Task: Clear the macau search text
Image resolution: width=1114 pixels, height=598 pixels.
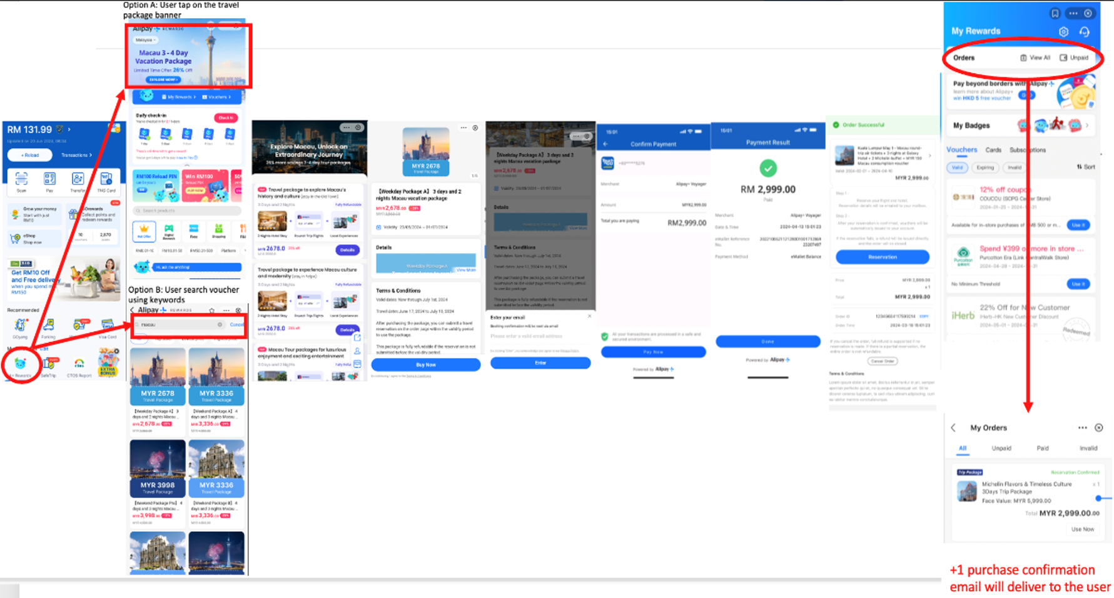Action: click(220, 324)
